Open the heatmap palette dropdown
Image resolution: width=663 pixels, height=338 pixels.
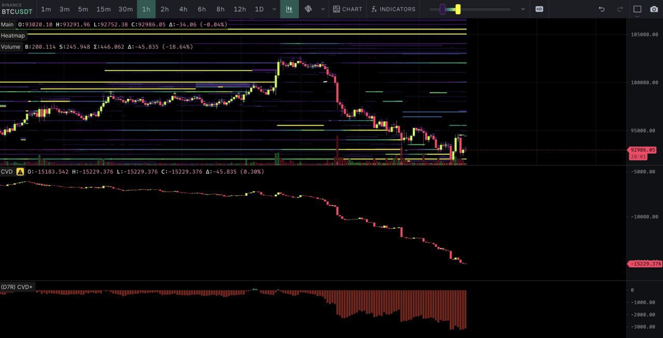click(523, 9)
